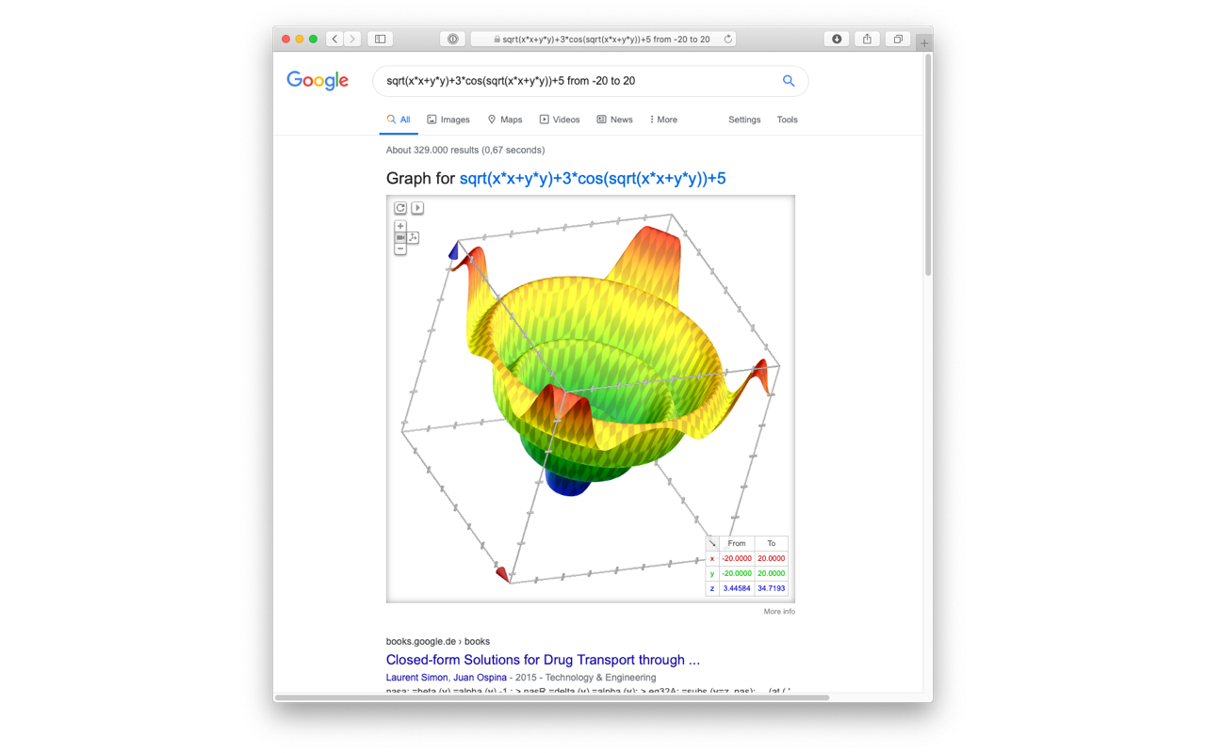Toggle the Safari sidebar

click(380, 39)
